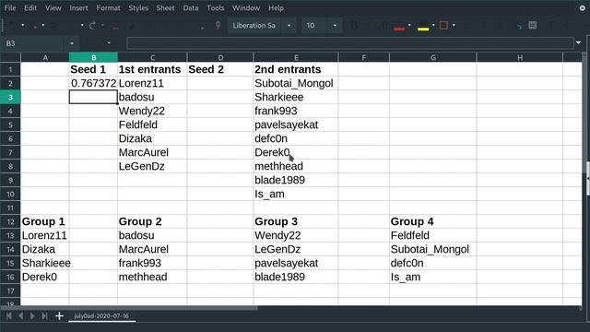
Task: Open the Borders dropdown arrow
Action: (454, 25)
